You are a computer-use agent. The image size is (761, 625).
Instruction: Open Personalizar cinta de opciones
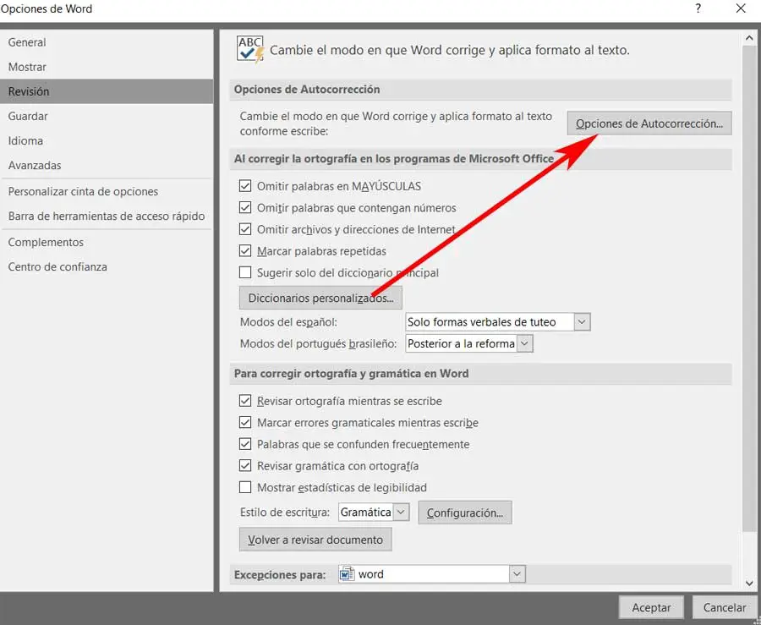(x=107, y=192)
